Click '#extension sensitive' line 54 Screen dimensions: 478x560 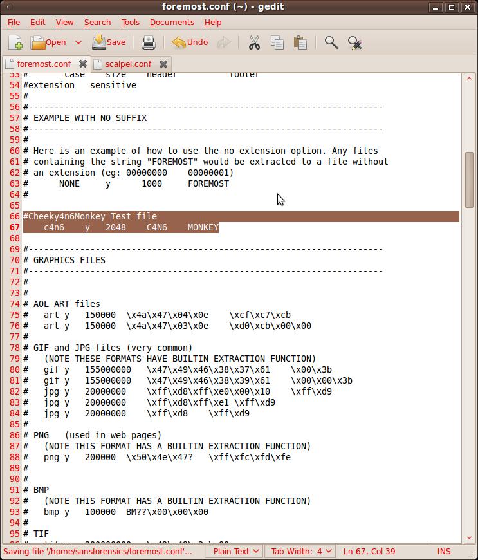(80, 85)
